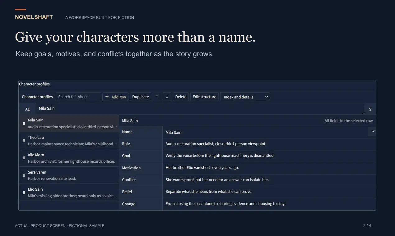Select the Mila Sain profile row
The image size is (395, 236).
click(x=69, y=123)
